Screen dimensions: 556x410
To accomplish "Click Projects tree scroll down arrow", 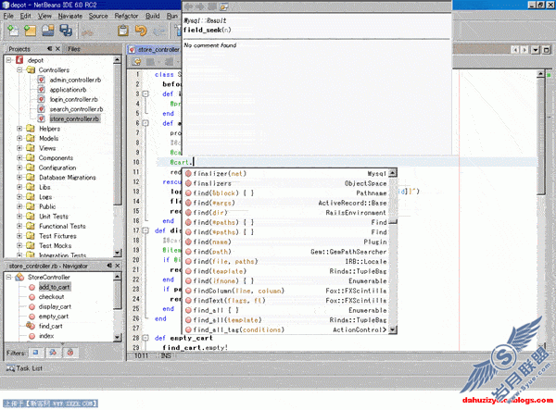I will click(x=118, y=253).
